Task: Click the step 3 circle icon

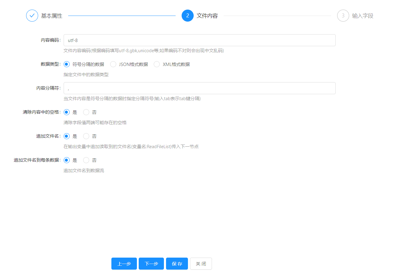Action: [343, 16]
